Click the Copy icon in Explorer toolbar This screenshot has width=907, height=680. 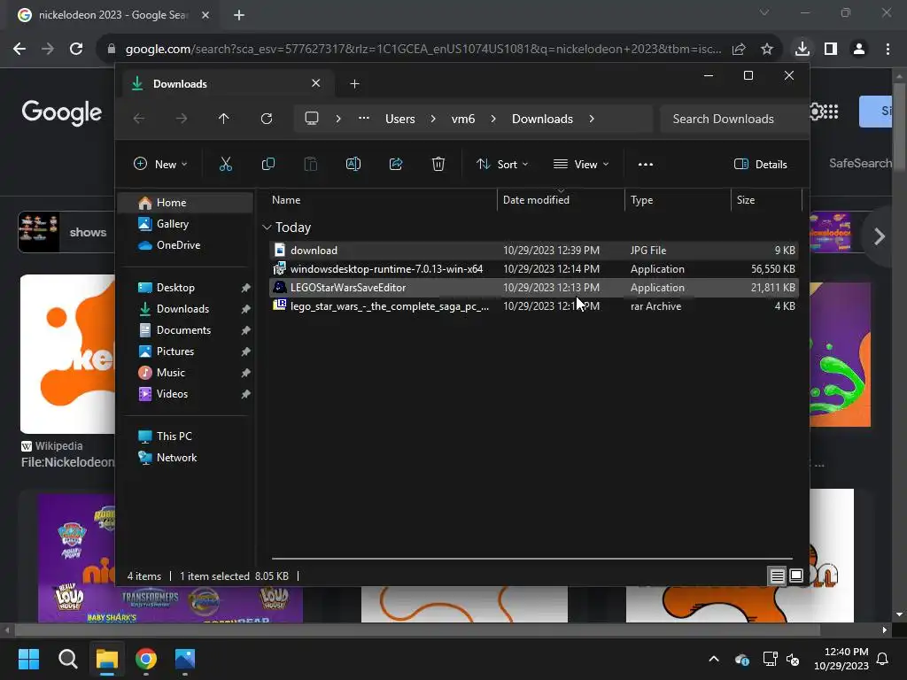click(x=267, y=164)
